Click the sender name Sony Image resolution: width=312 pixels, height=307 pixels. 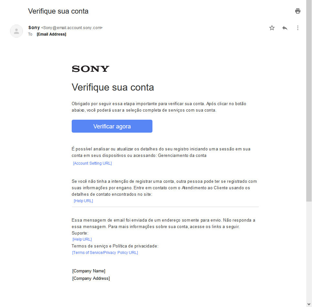pos(34,28)
